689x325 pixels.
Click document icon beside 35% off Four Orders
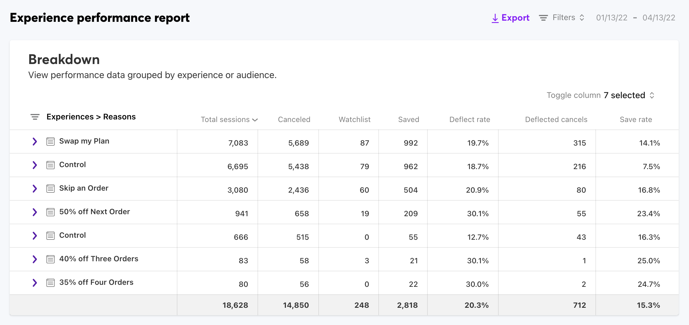(x=51, y=283)
